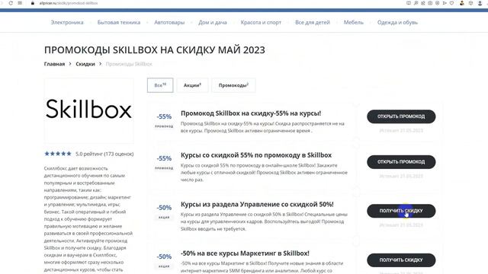
Task: Go to Главная breadcrumb link
Action: point(54,64)
